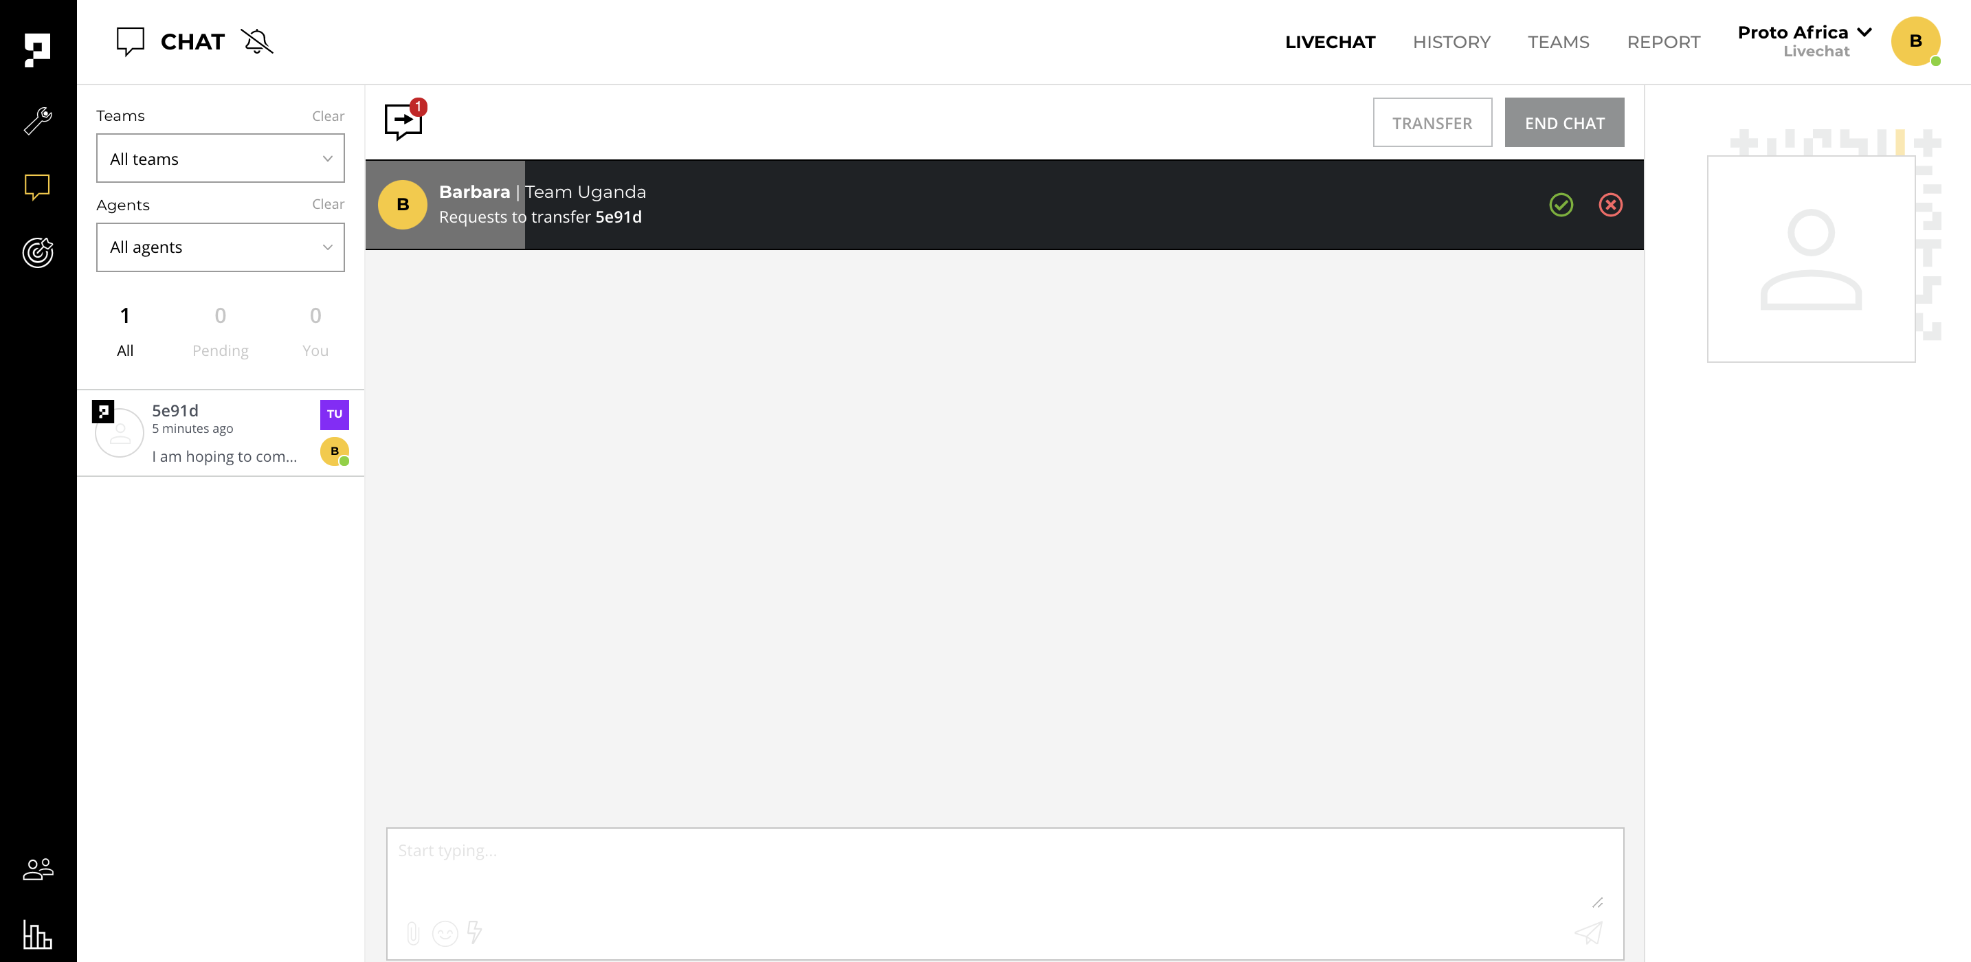This screenshot has width=1971, height=962.
Task: Click the message box resize handle
Action: 1598,902
